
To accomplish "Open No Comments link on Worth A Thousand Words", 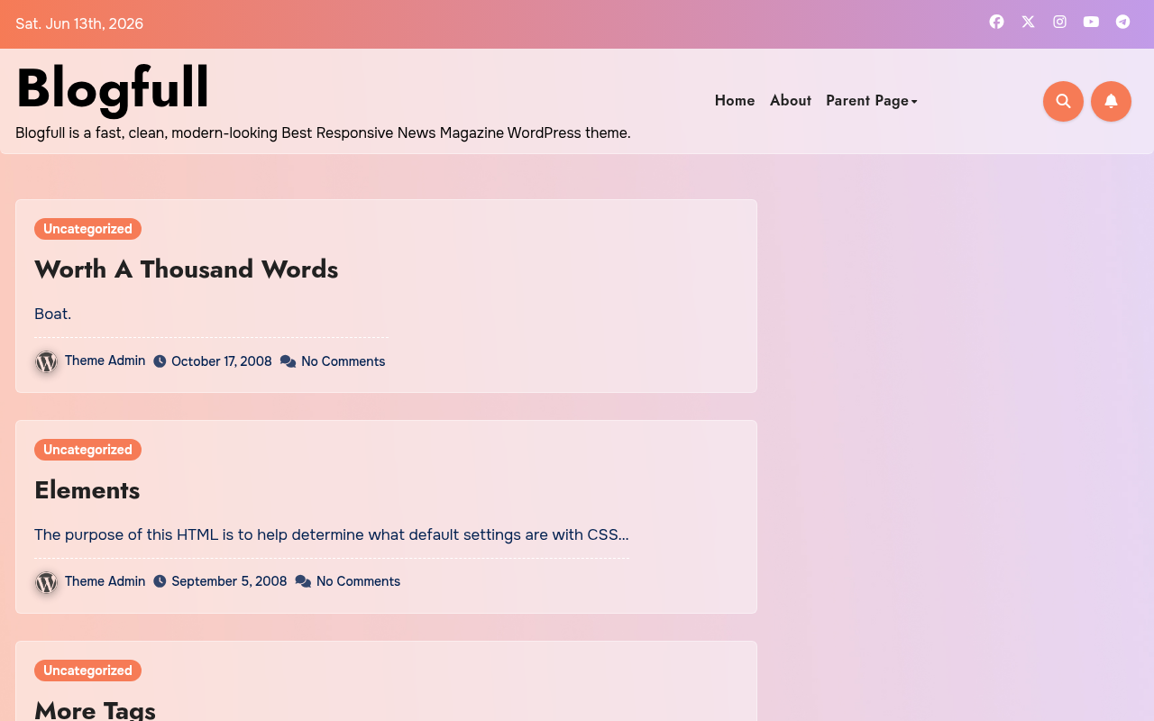I will click(343, 361).
